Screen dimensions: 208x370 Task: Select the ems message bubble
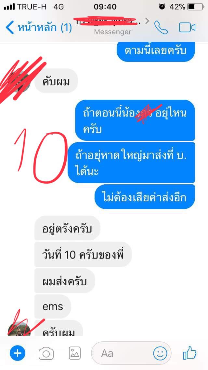pyautogui.click(x=53, y=307)
